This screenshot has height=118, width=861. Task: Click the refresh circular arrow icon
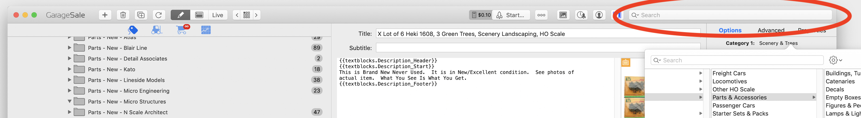click(159, 15)
